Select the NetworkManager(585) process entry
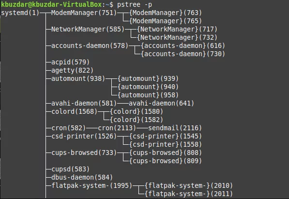 point(88,30)
